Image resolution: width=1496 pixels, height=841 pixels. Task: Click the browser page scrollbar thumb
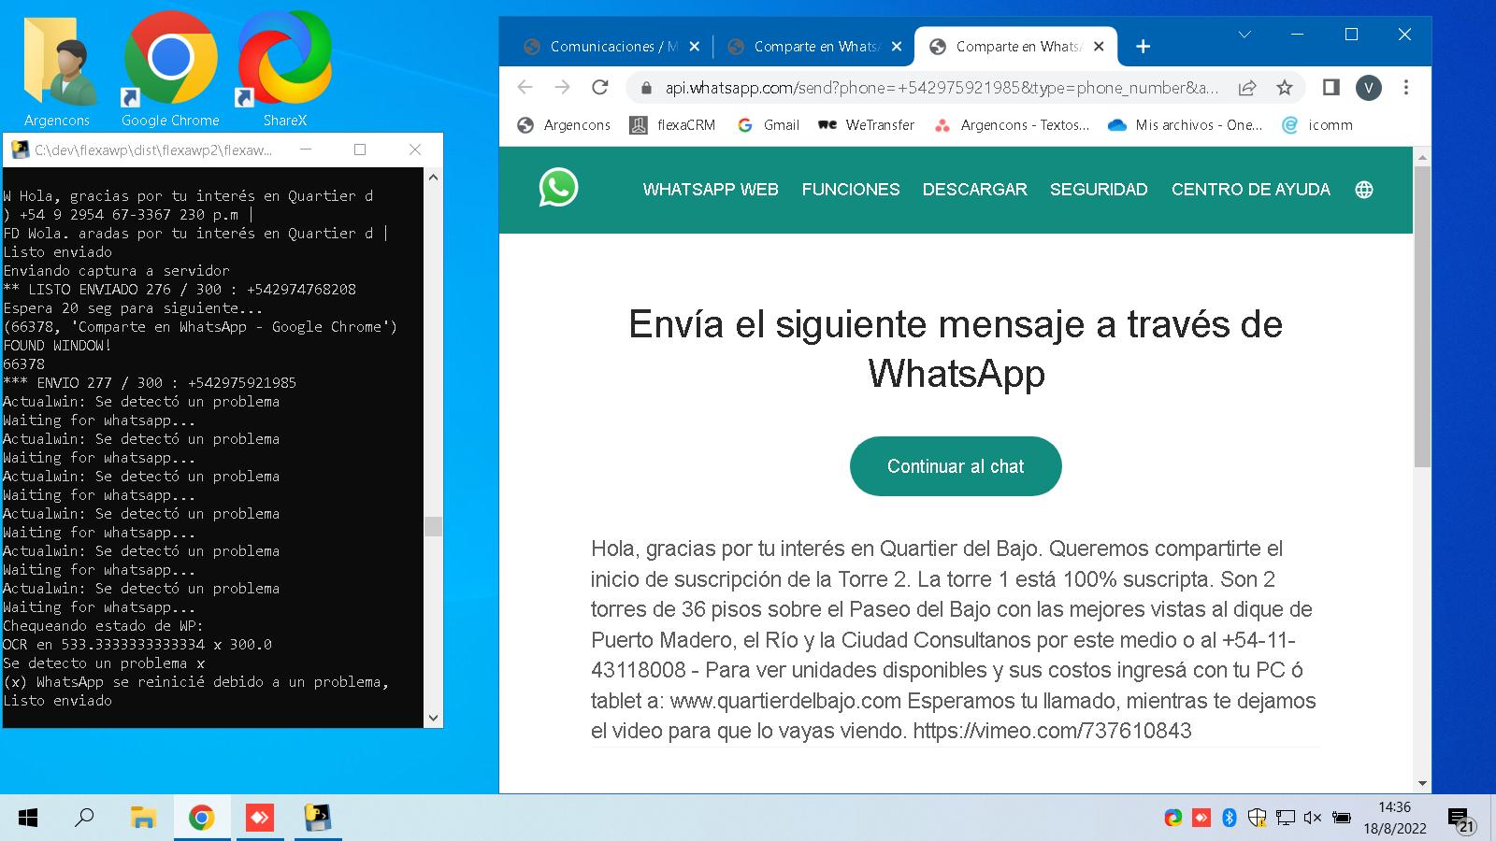point(1422,316)
